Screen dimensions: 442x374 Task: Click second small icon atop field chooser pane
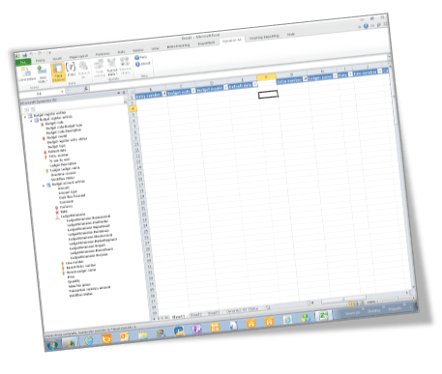click(x=33, y=109)
